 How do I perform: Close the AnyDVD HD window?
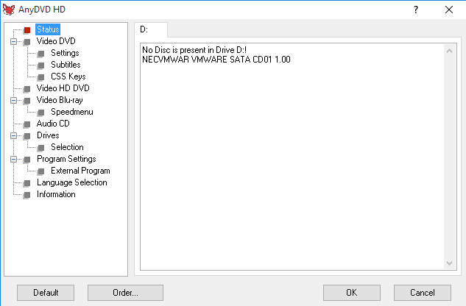(449, 10)
